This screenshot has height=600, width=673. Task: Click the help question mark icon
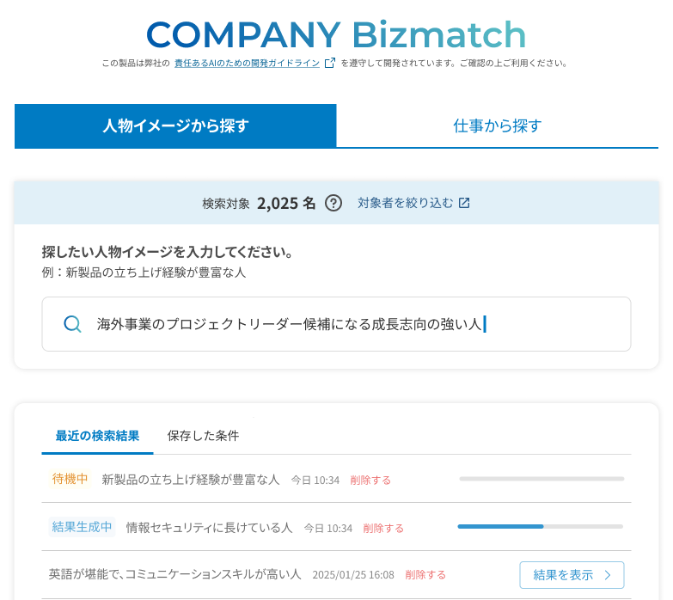pyautogui.click(x=333, y=204)
